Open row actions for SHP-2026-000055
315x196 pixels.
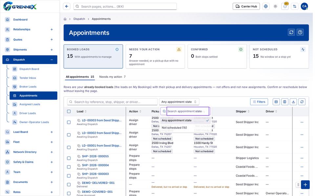302,158
